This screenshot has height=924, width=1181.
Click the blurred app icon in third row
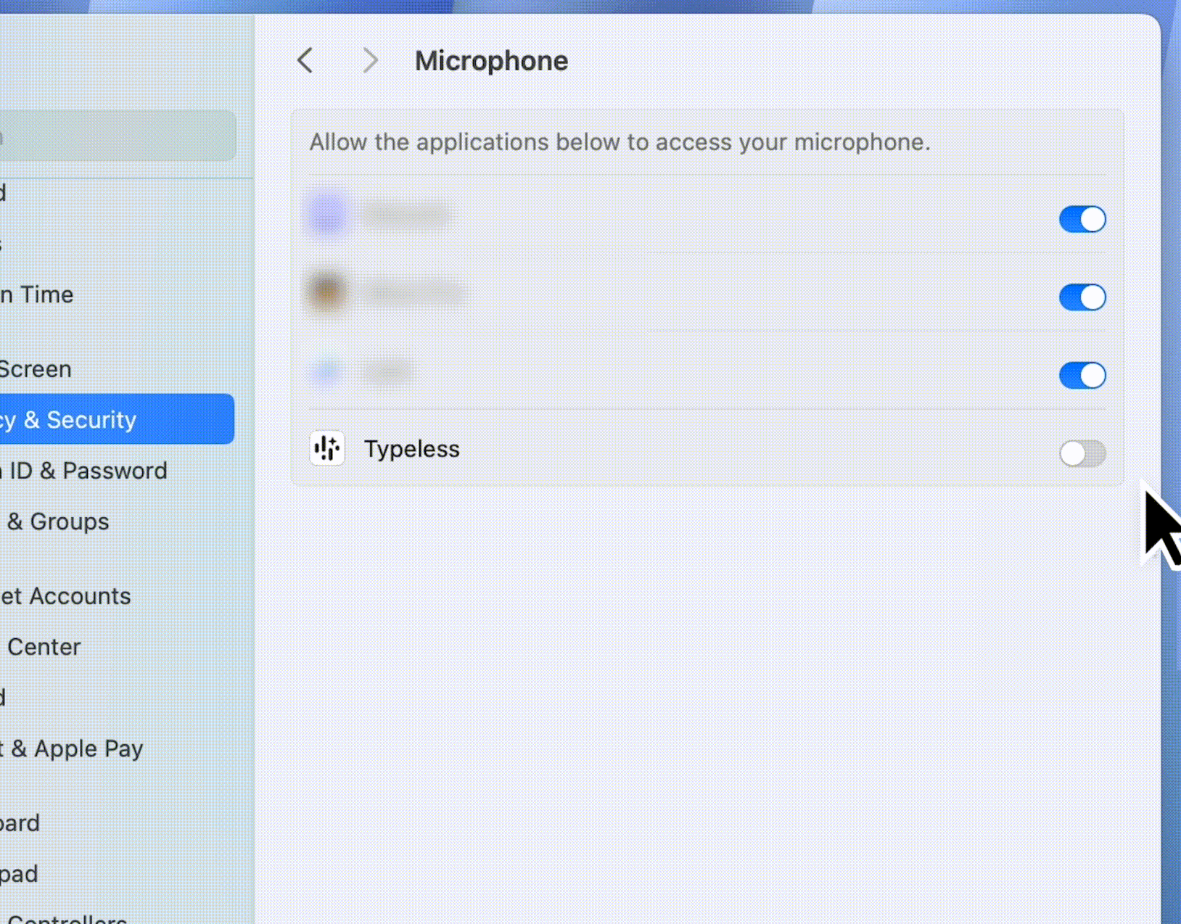click(x=326, y=372)
